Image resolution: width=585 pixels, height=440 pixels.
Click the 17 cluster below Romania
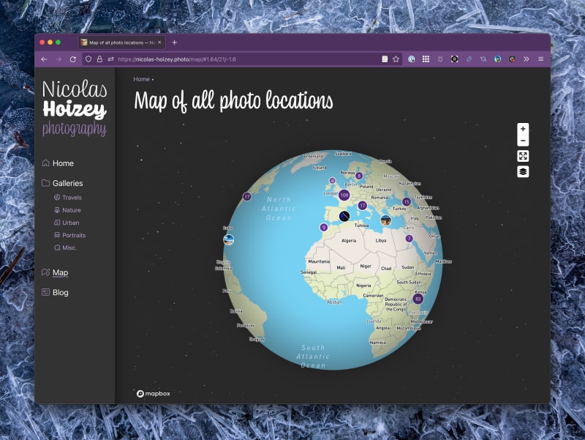(x=362, y=206)
